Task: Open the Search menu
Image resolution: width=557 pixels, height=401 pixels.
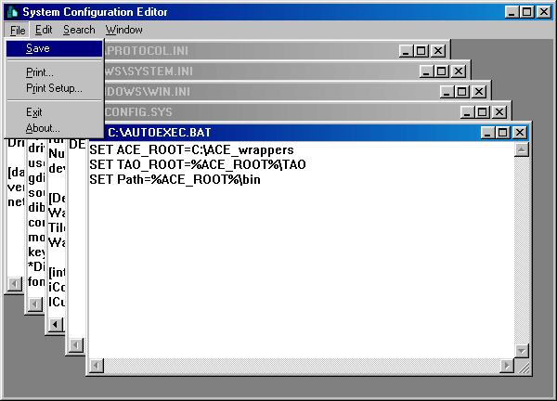Action: click(x=79, y=30)
